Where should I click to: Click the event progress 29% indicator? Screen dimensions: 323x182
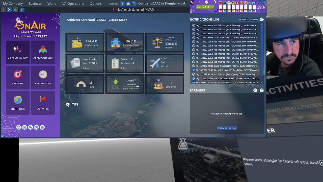261,7
